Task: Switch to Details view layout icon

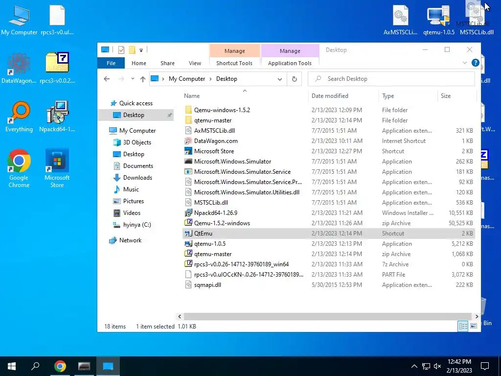Action: pyautogui.click(x=463, y=326)
